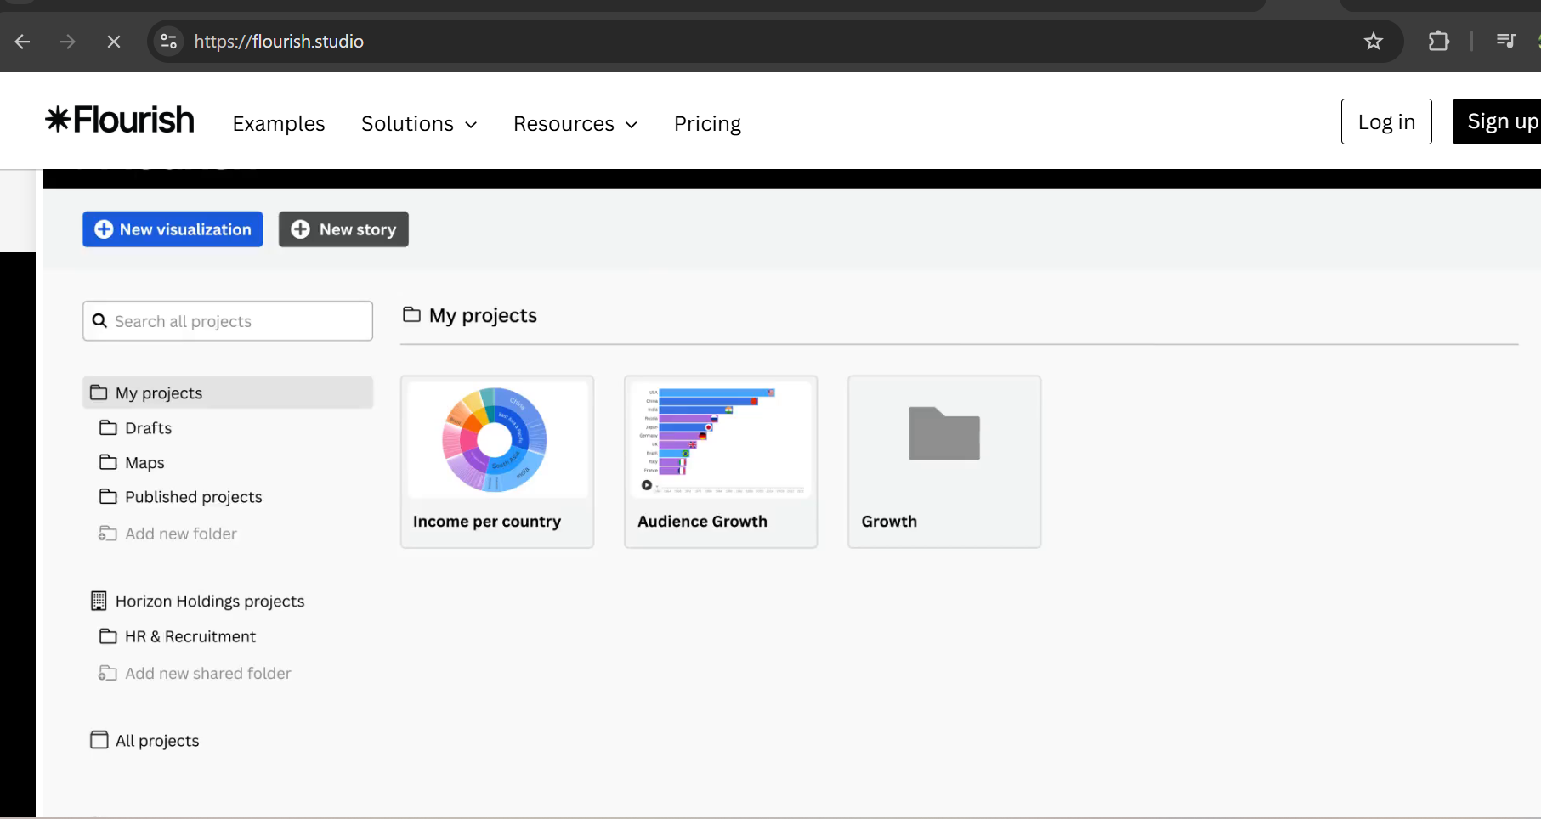Create a New visualization

pyautogui.click(x=173, y=229)
